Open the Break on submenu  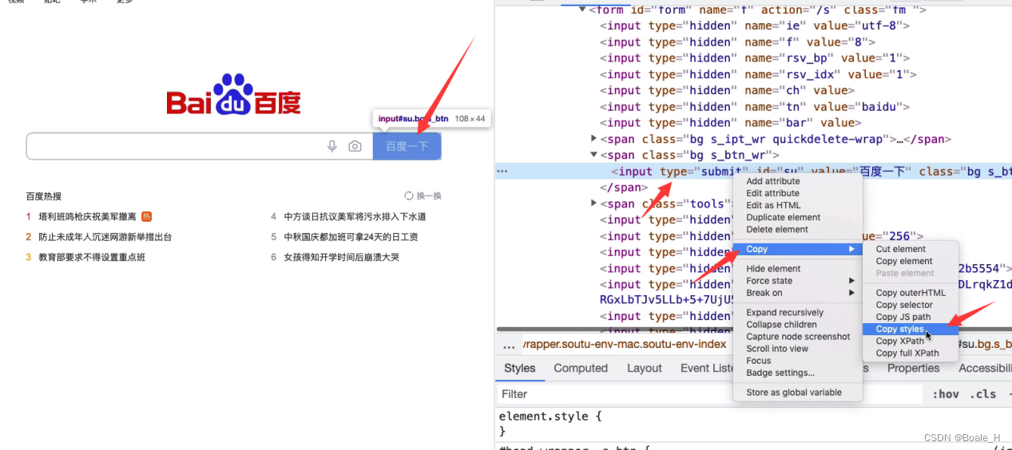798,293
